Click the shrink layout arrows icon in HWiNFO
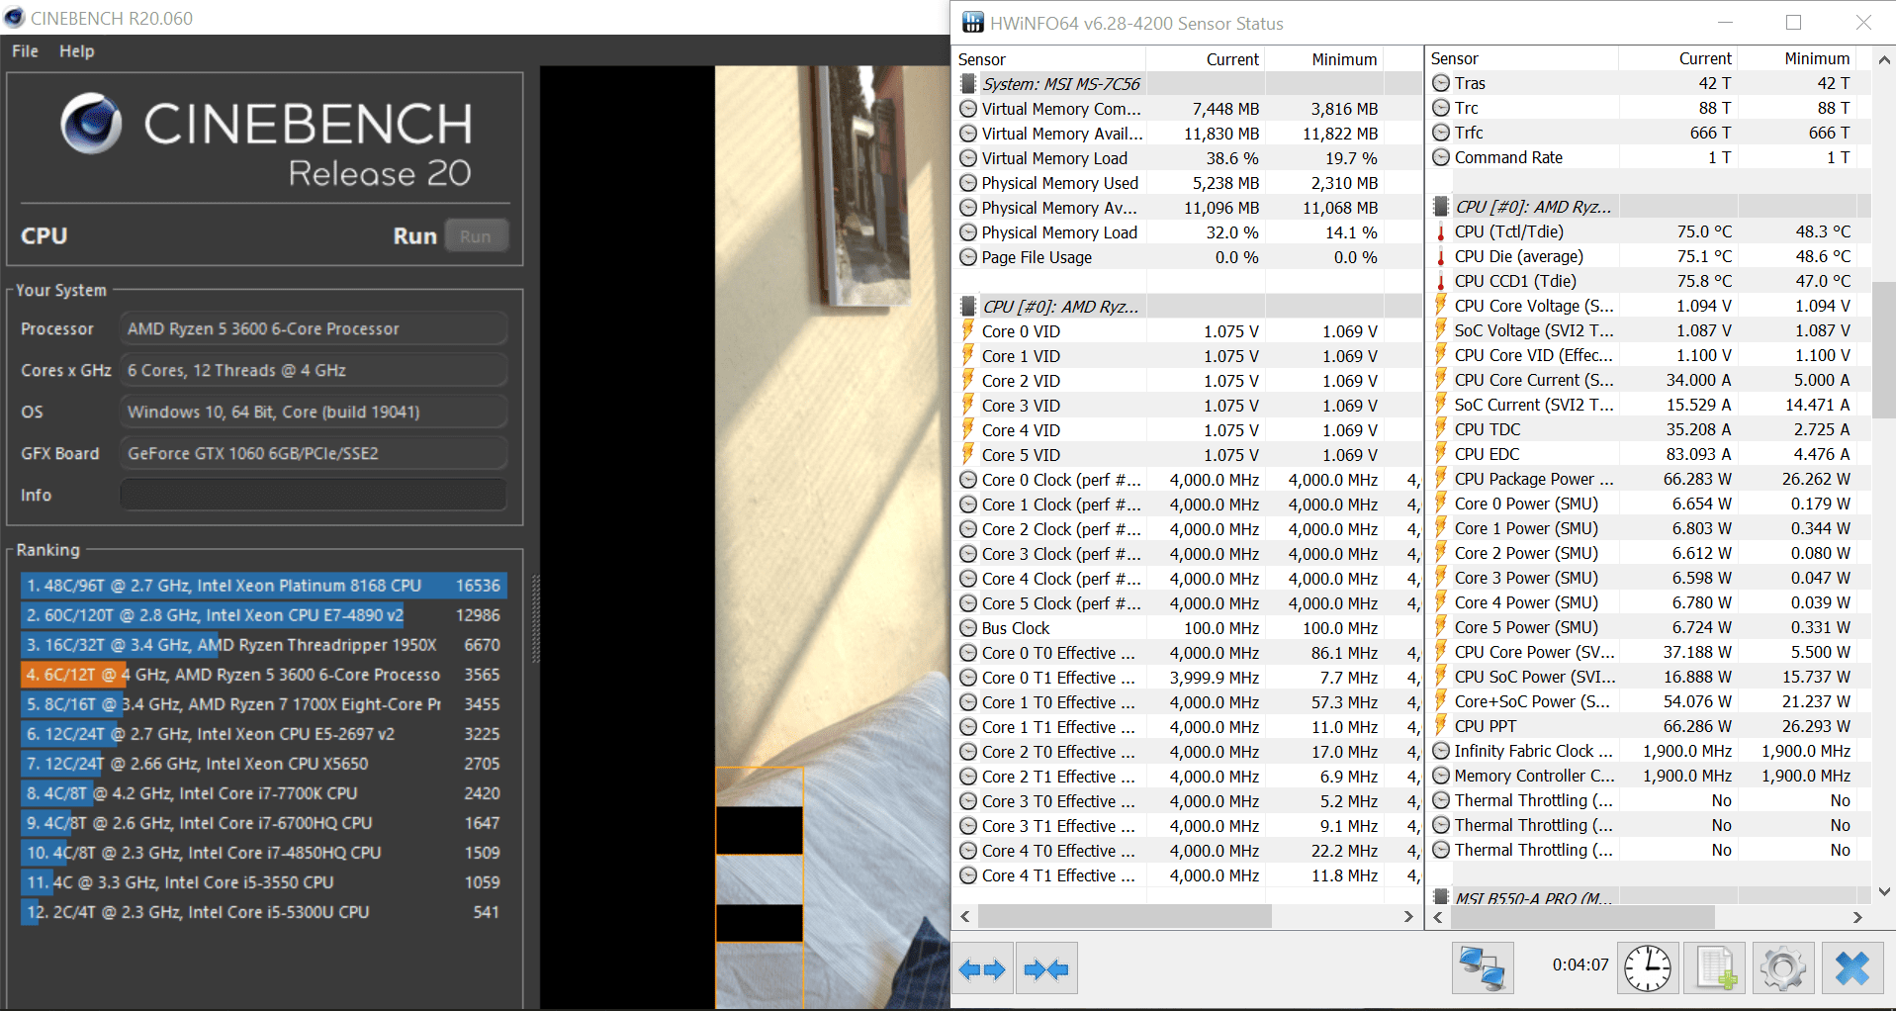The height and width of the screenshot is (1011, 1896). point(1047,969)
